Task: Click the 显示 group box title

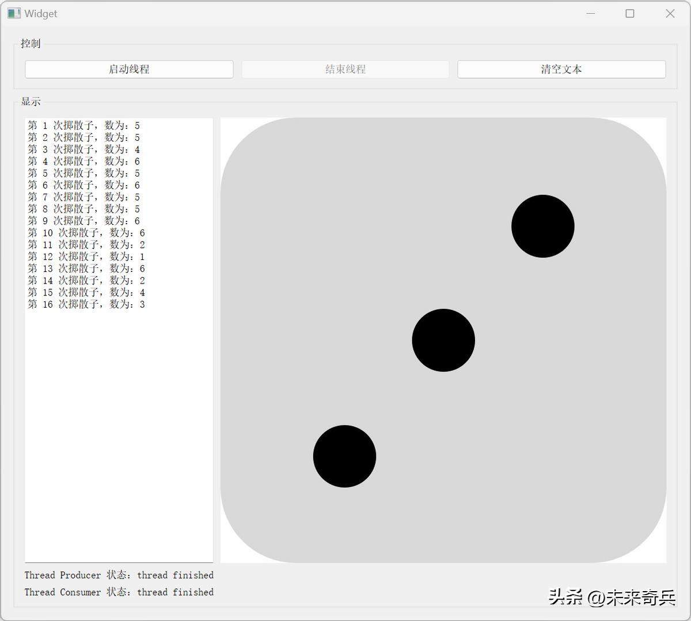Action: [31, 102]
